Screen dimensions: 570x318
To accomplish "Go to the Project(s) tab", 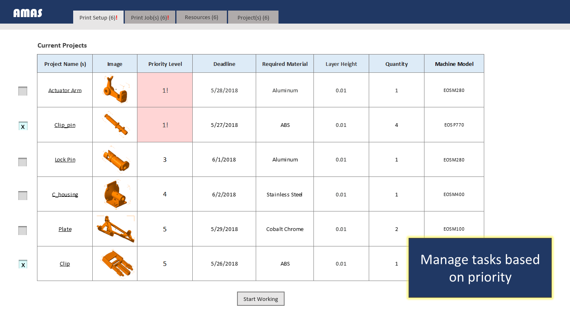I will [253, 17].
